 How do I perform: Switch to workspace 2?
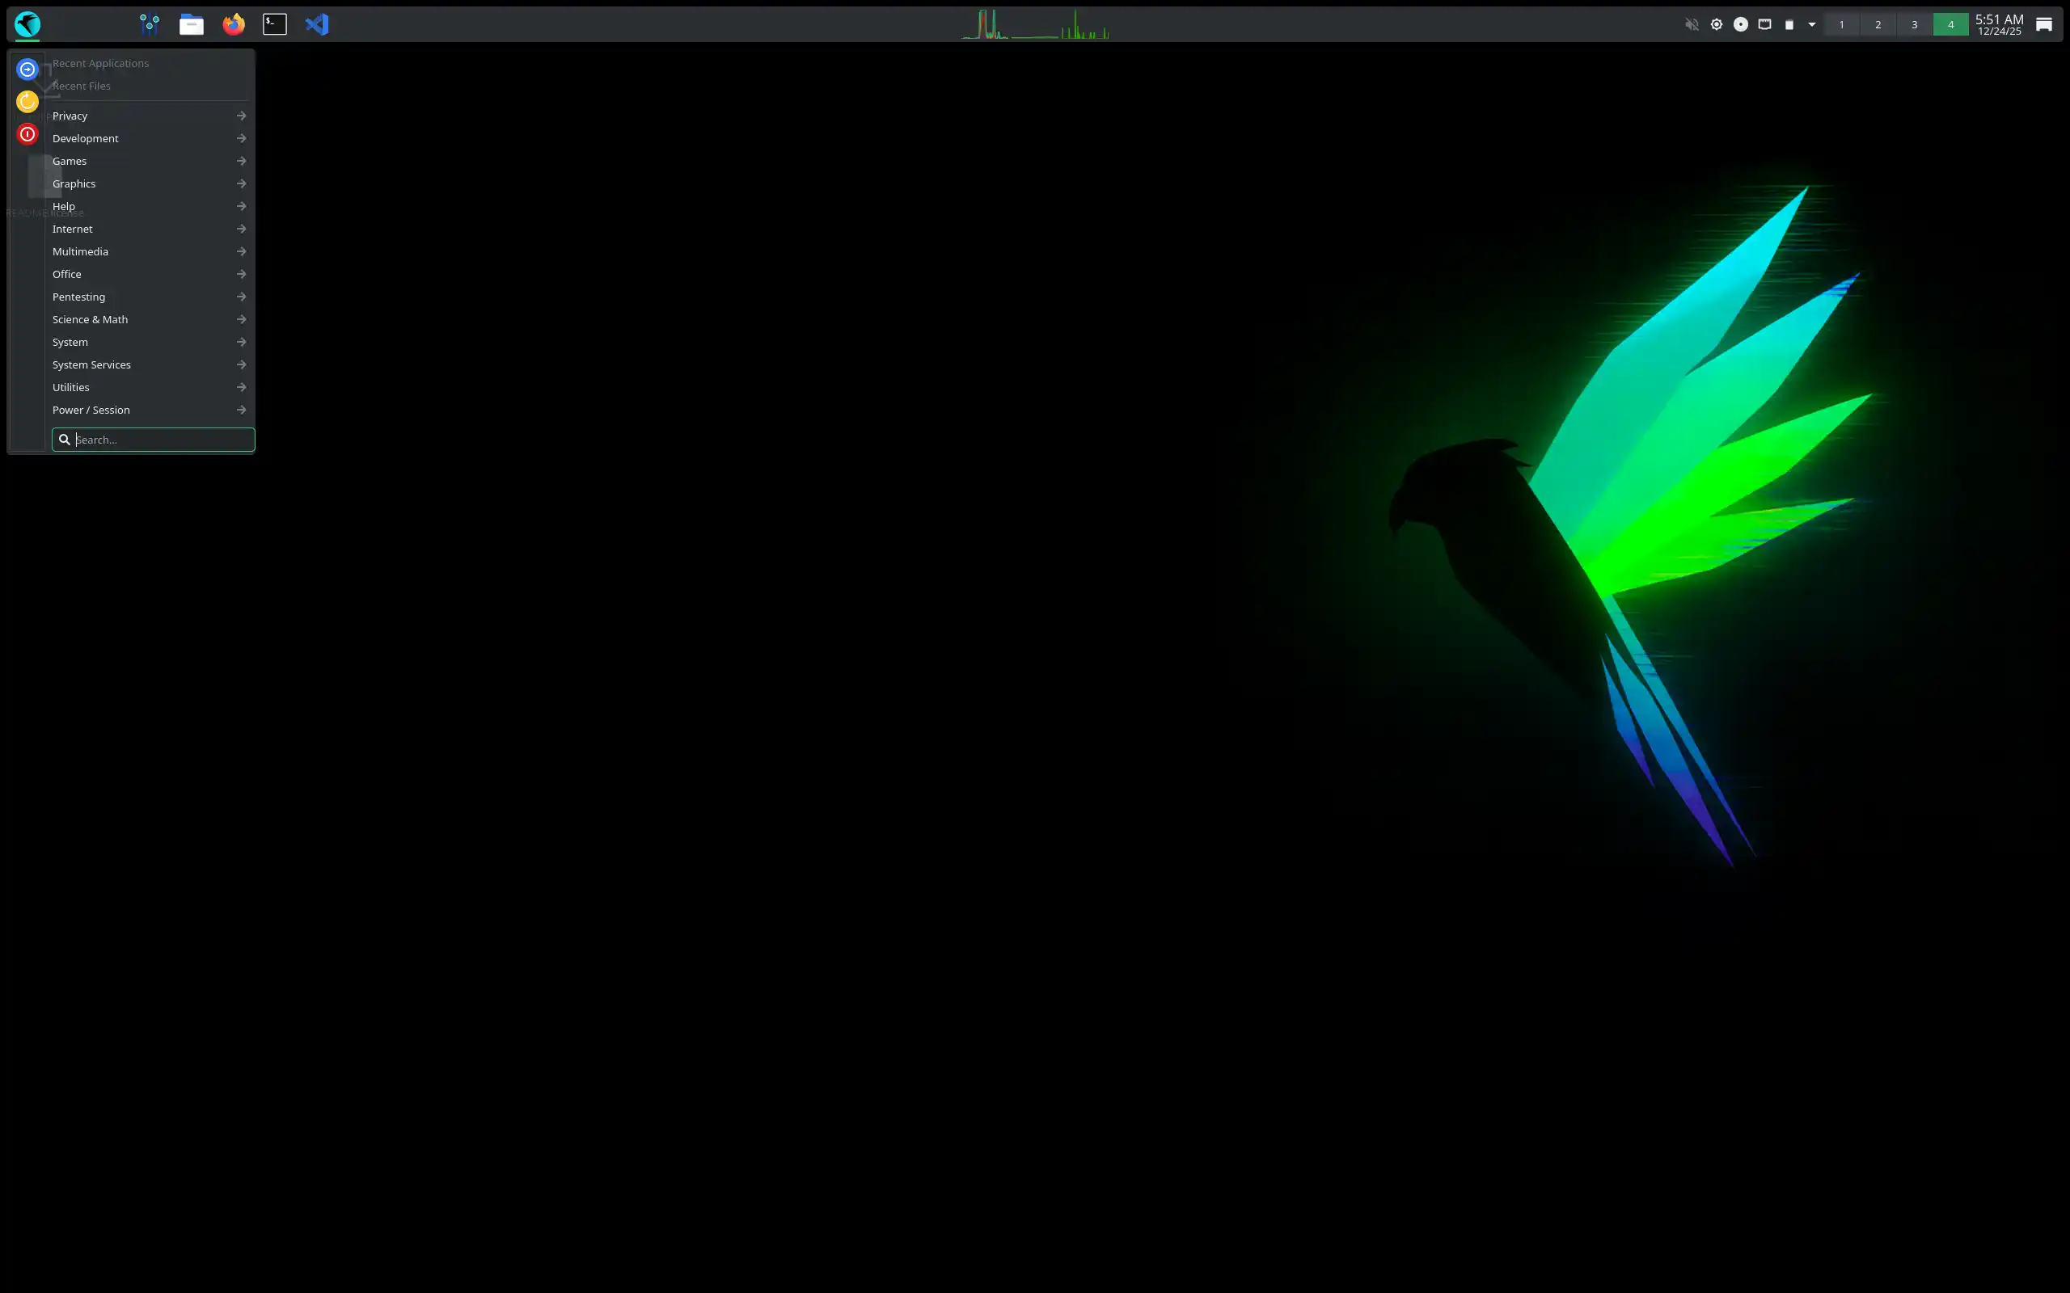click(x=1878, y=24)
